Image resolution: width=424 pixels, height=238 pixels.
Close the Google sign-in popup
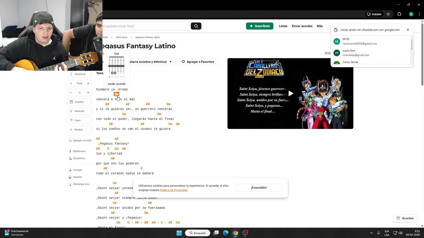coord(408,30)
